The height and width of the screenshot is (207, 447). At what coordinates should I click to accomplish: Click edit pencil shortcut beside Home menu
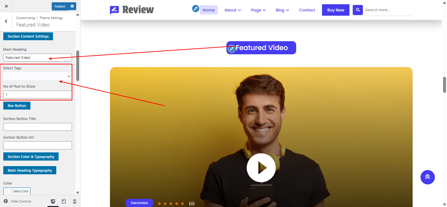(x=196, y=9)
